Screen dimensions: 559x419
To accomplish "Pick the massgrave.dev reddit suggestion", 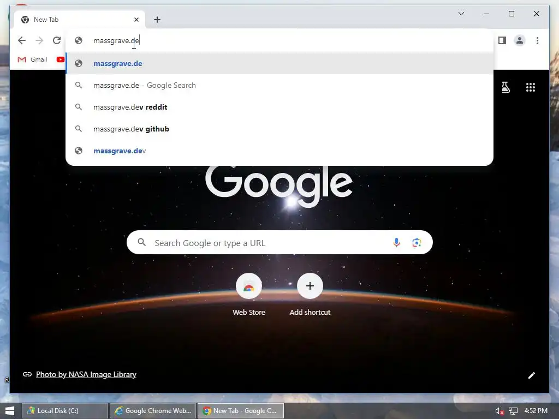I will (x=279, y=107).
